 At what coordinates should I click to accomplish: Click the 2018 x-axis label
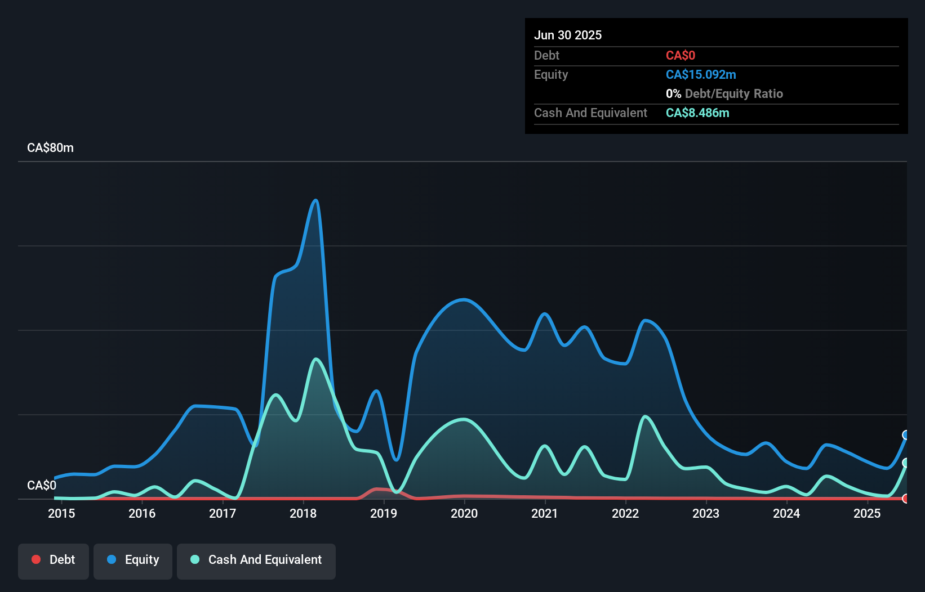[x=303, y=513]
